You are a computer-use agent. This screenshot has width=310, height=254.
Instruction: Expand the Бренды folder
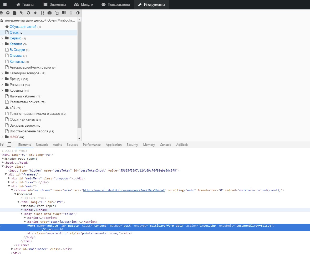(2, 79)
